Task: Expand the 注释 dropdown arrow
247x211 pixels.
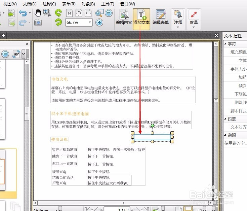Action: 178,27
